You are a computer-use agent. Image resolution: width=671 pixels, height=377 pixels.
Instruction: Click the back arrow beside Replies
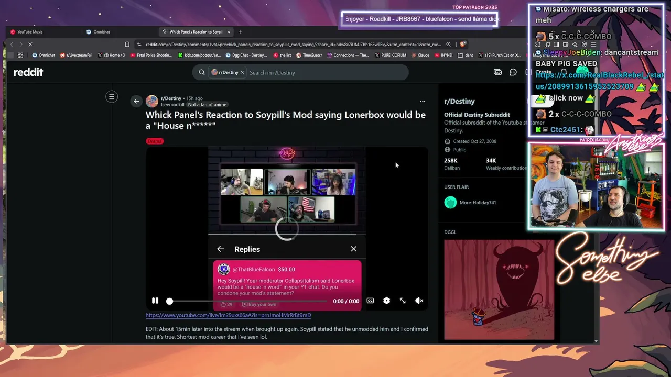coord(221,249)
